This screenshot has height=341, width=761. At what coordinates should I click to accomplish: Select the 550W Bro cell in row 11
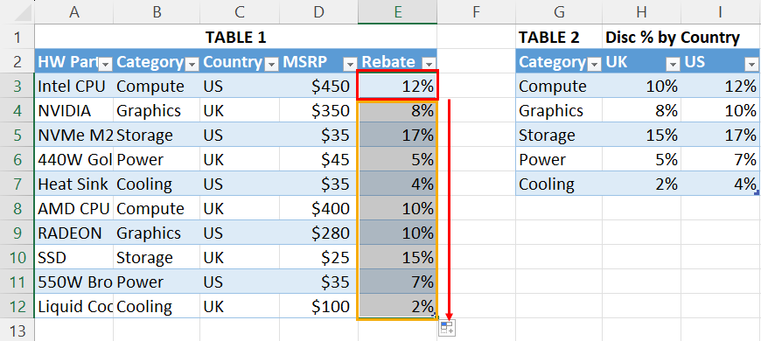[73, 282]
